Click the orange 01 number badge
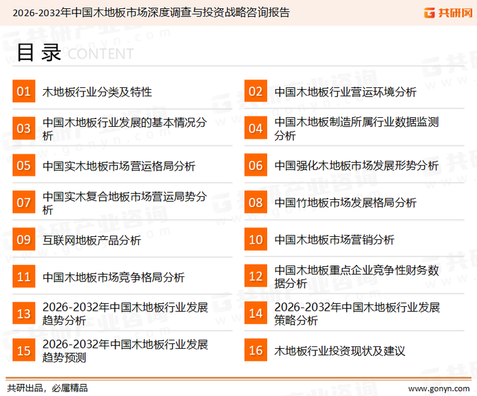This screenshot has width=477, height=396. [x=24, y=91]
